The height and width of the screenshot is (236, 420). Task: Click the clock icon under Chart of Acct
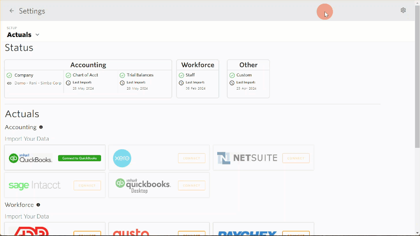[68, 83]
